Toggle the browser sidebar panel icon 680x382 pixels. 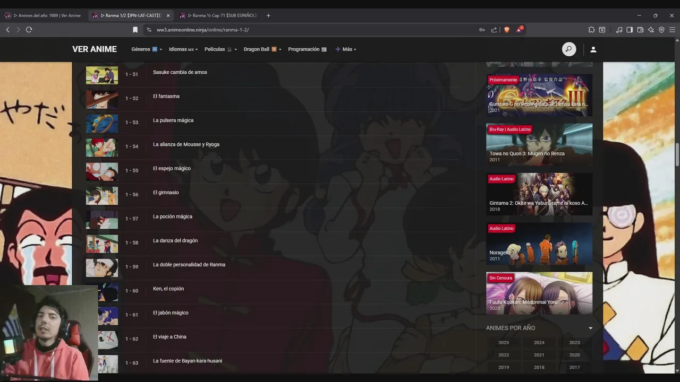pos(630,30)
